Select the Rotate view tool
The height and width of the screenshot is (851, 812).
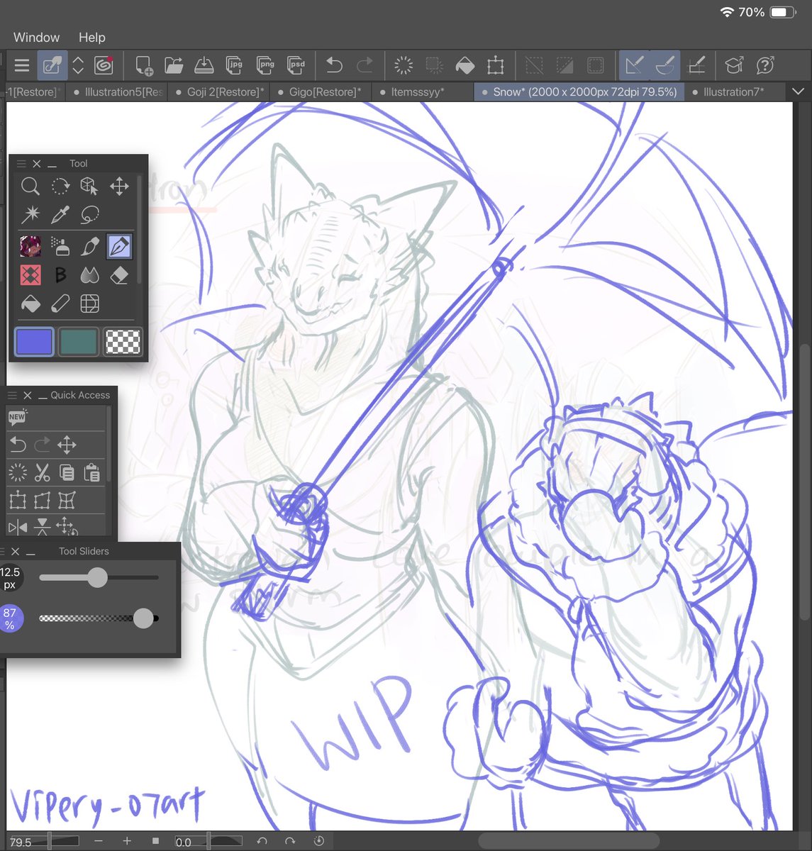tap(60, 187)
